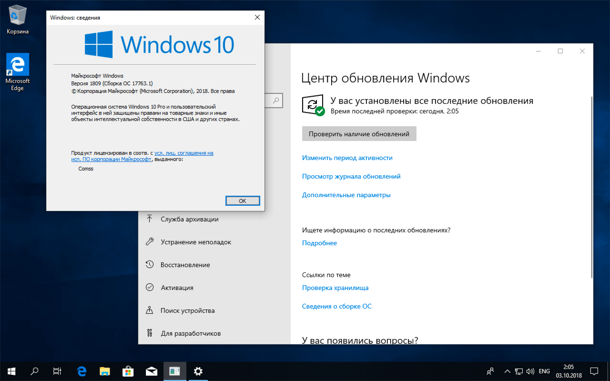Select Для разработчиков sidebar item
This screenshot has height=381, width=610.
coord(214,333)
